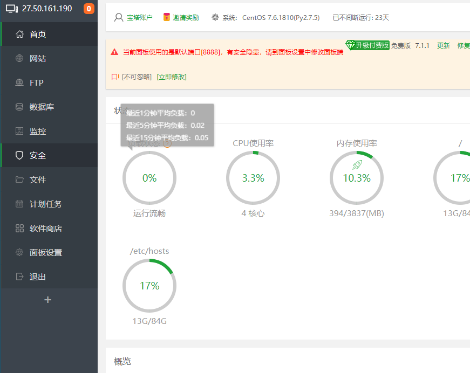
Task: Click the 安全 shield icon
Action: (x=19, y=155)
